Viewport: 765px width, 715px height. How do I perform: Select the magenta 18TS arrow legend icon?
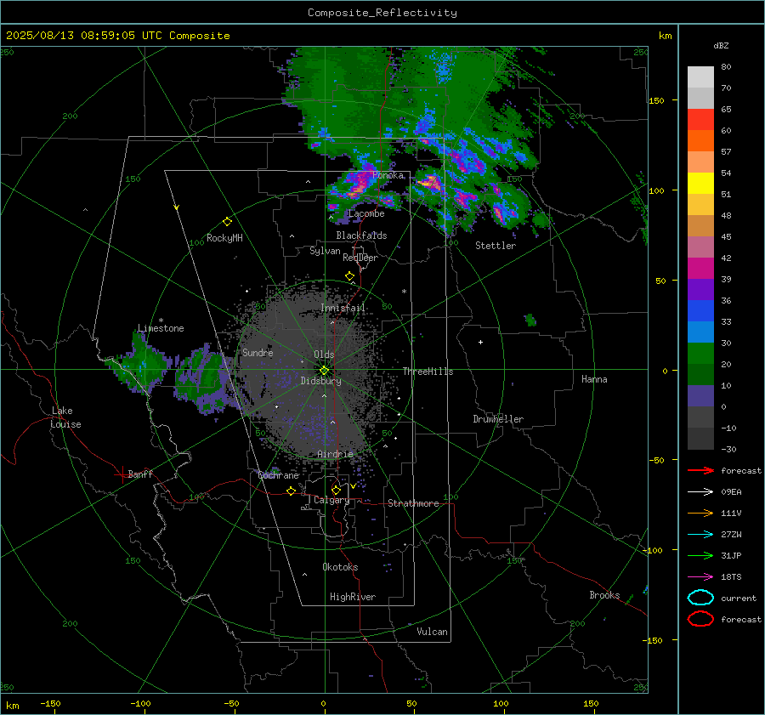pyautogui.click(x=700, y=577)
